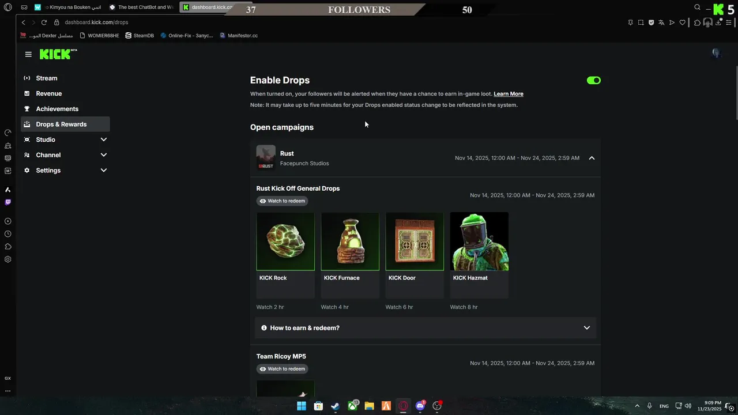Open the Opera sidebar settings gear
This screenshot has height=415, width=738.
pyautogui.click(x=7, y=259)
